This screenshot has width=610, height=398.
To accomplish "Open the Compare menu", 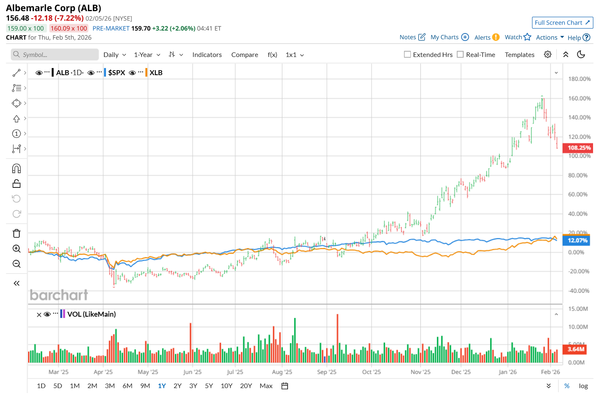I will pos(245,55).
